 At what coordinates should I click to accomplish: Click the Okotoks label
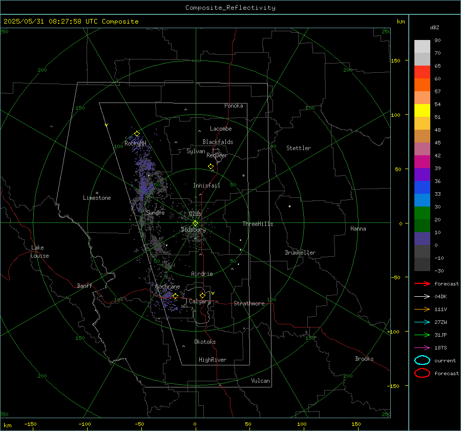pyautogui.click(x=205, y=342)
